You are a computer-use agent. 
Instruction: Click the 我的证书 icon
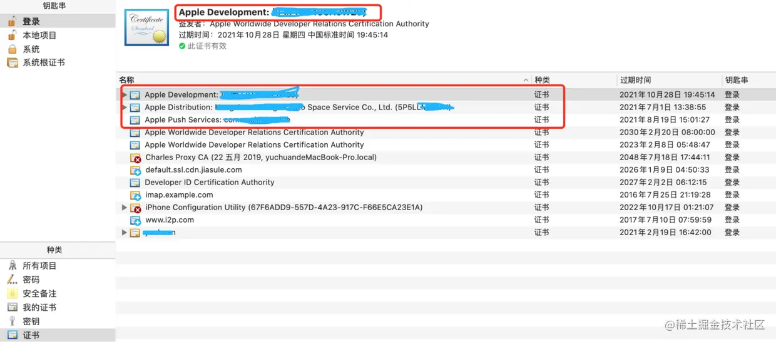12,307
